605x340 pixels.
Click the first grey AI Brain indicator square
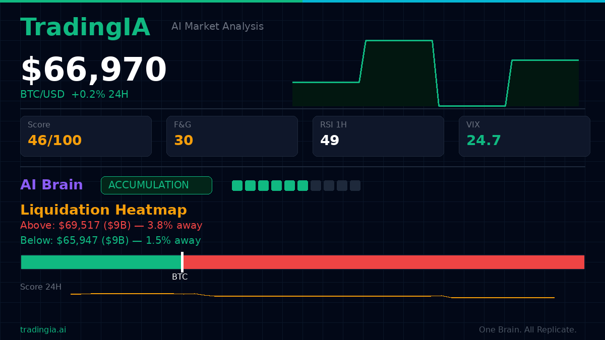(316, 185)
